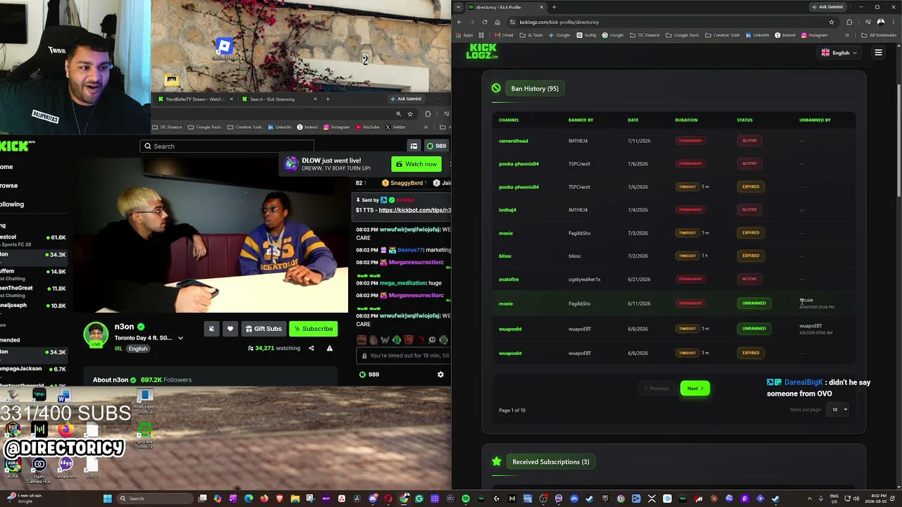Viewport: 902px width, 507px height.
Task: Share the n3on stream
Action: click(311, 348)
